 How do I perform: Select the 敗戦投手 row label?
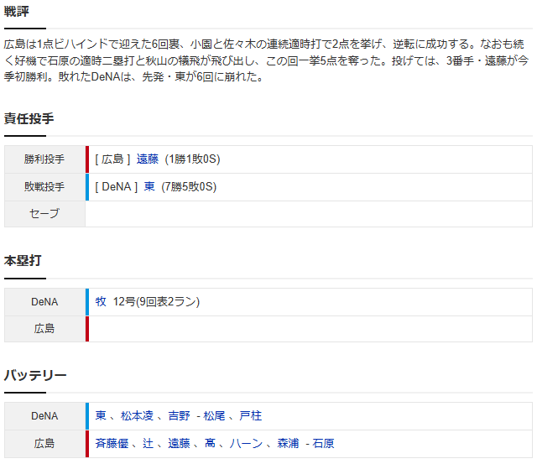click(44, 186)
